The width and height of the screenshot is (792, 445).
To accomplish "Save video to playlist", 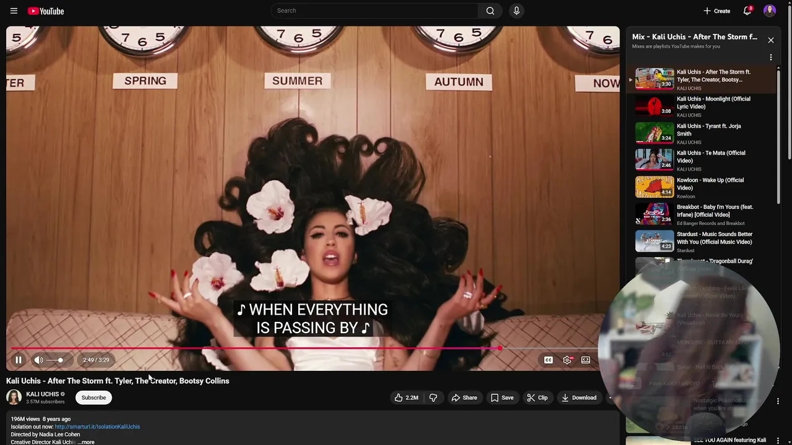I will coord(502,397).
